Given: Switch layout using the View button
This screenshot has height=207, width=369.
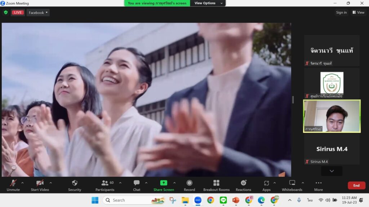Looking at the screenshot, I should [359, 13].
